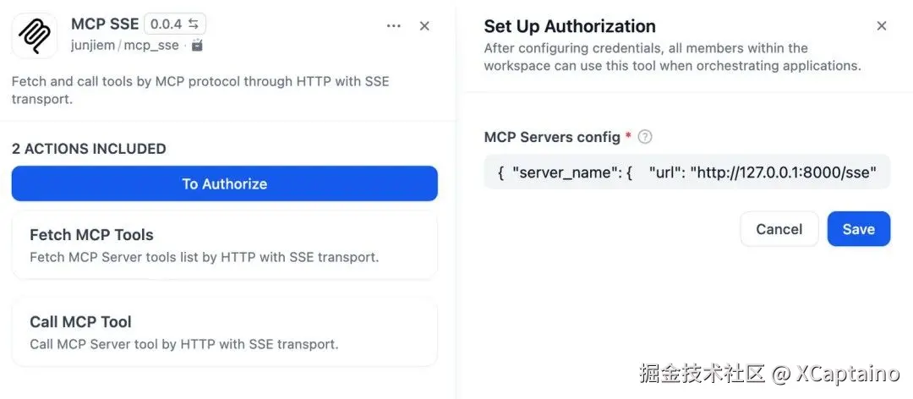Close the MCP SSE plugin detail panel

(x=424, y=26)
